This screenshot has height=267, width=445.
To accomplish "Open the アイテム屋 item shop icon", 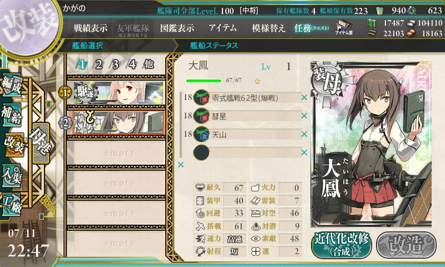I will (x=344, y=27).
